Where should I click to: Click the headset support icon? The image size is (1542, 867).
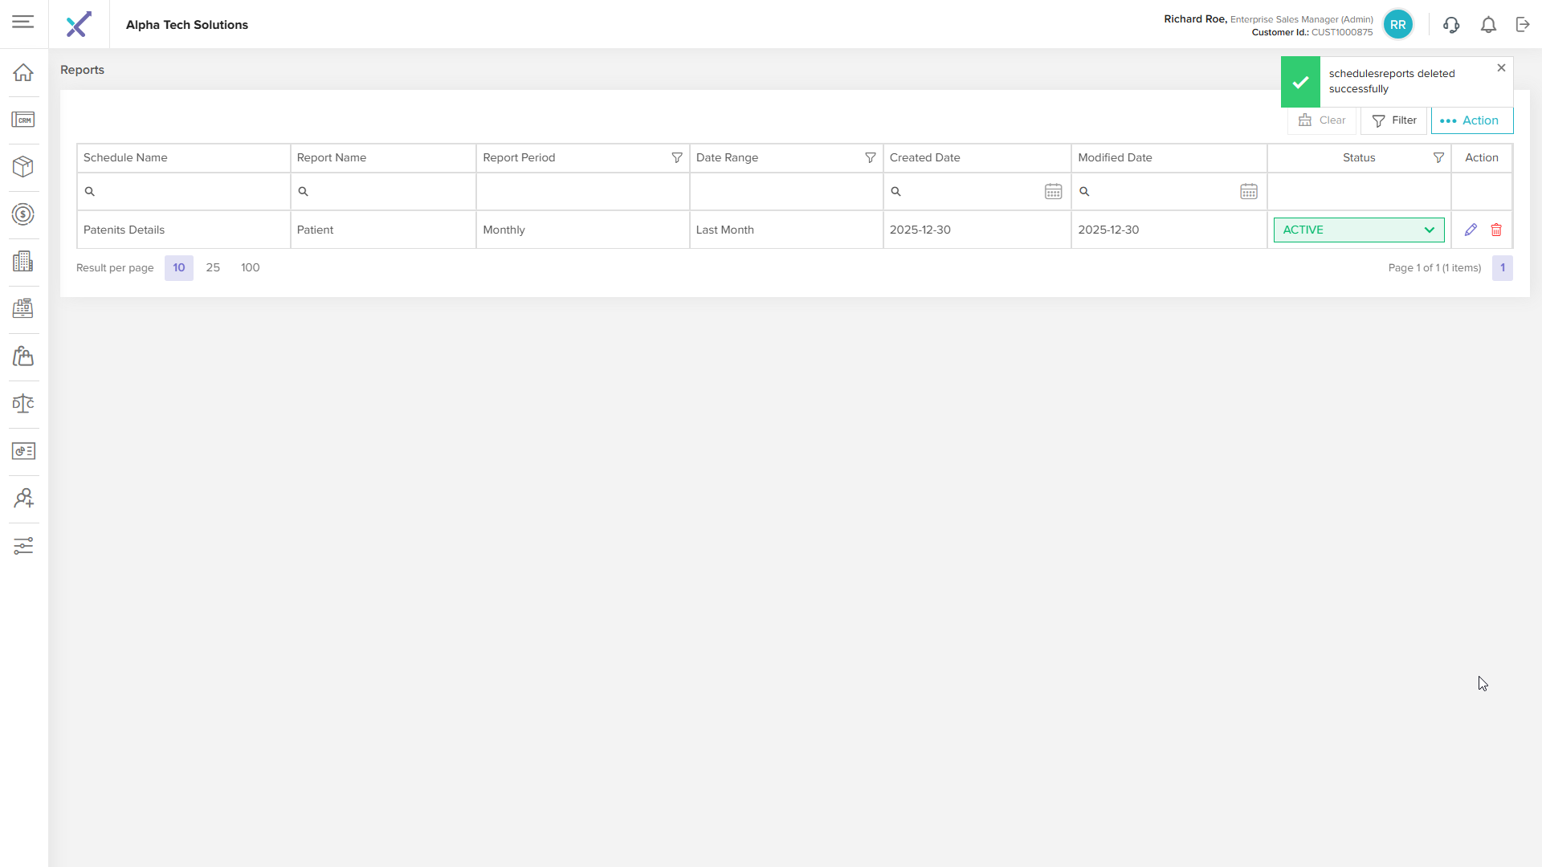[1450, 25]
